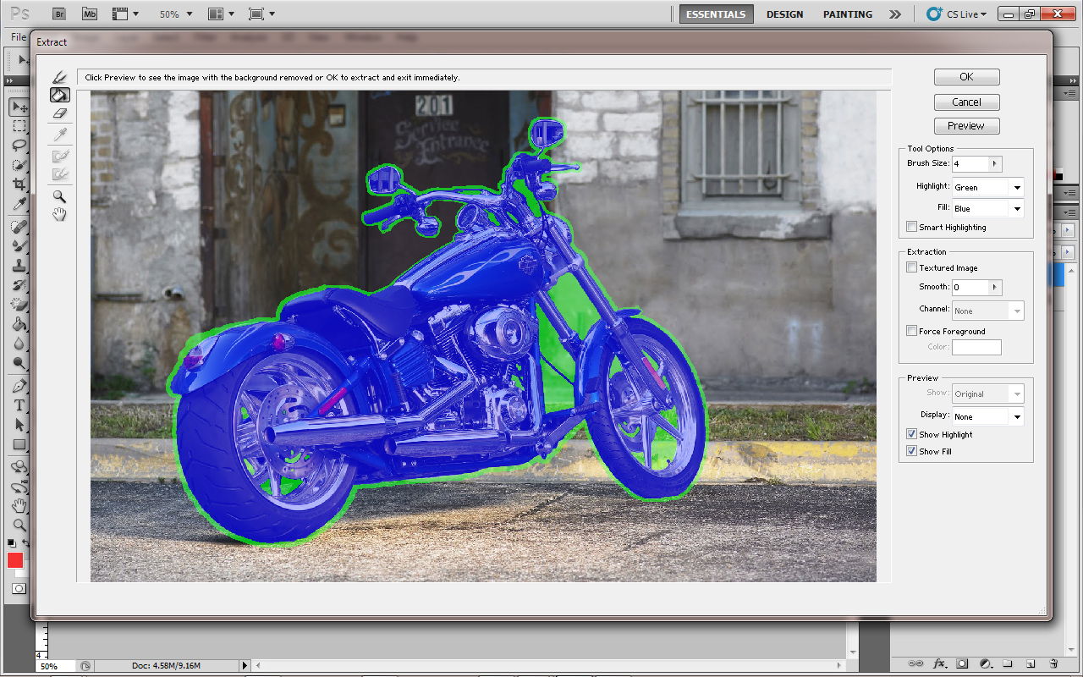The image size is (1083, 677).
Task: Select the Edge Highlighter tool in Extract
Action: [59, 78]
